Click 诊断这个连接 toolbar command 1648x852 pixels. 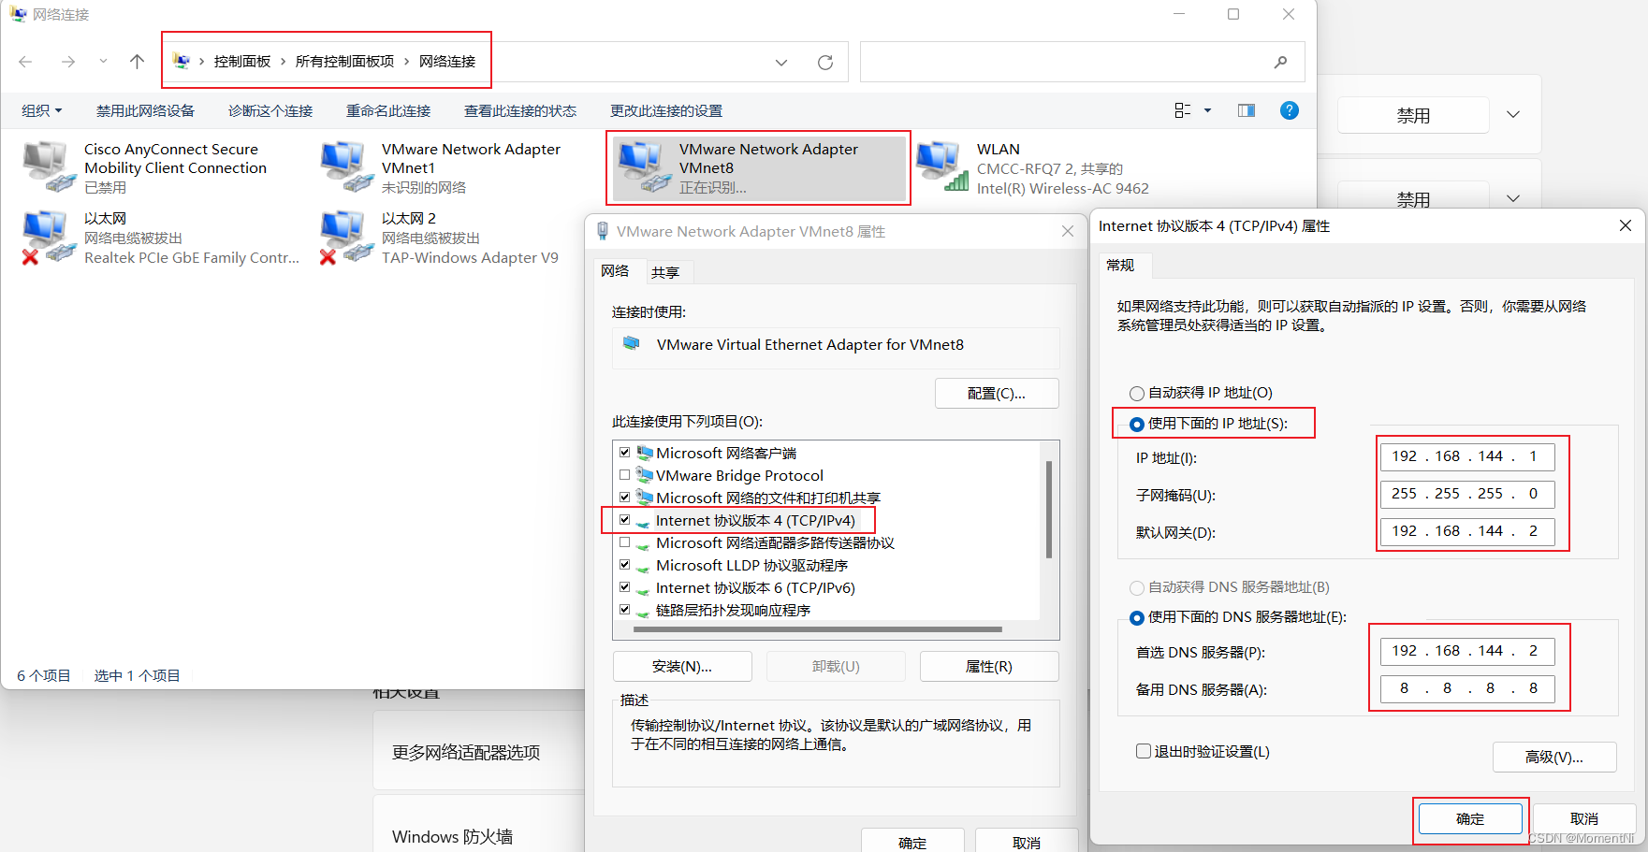point(270,110)
